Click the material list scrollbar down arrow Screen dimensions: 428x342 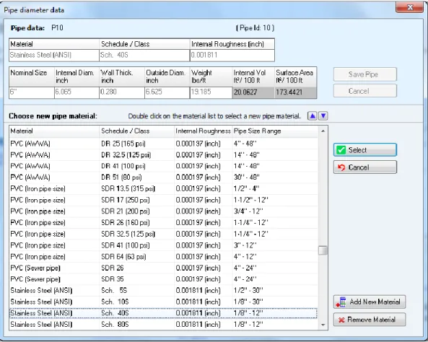coord(323,325)
